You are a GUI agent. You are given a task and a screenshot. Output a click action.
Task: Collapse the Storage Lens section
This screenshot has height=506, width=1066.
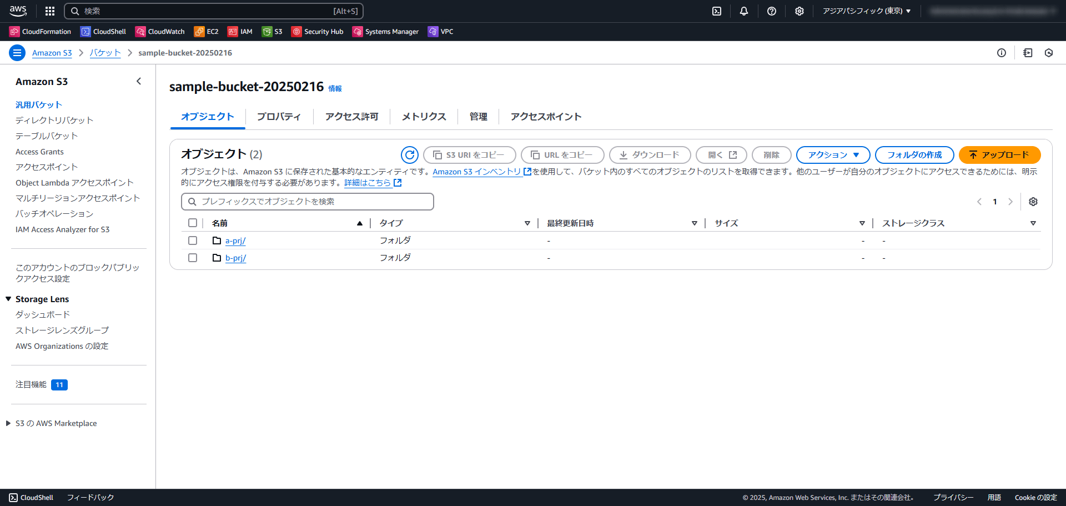(x=8, y=299)
